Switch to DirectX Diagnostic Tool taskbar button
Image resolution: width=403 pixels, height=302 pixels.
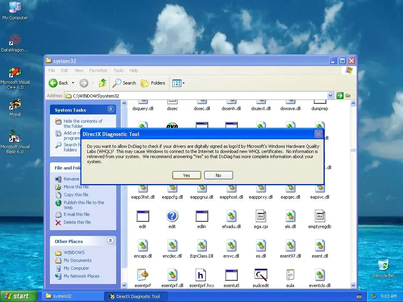136,296
